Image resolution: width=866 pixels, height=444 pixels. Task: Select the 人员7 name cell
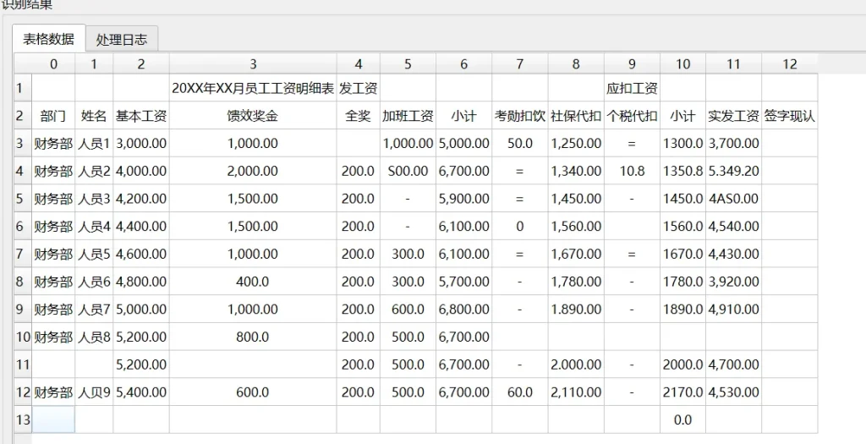(x=94, y=310)
